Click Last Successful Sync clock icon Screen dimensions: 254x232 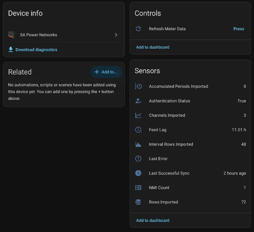click(x=138, y=173)
